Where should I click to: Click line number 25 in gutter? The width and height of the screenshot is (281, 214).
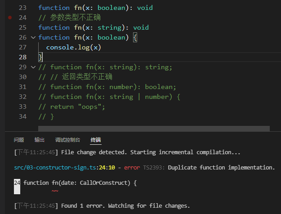point(22,27)
